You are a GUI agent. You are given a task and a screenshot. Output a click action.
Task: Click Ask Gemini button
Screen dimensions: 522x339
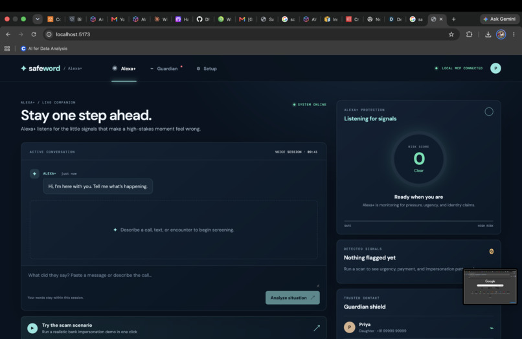point(499,19)
